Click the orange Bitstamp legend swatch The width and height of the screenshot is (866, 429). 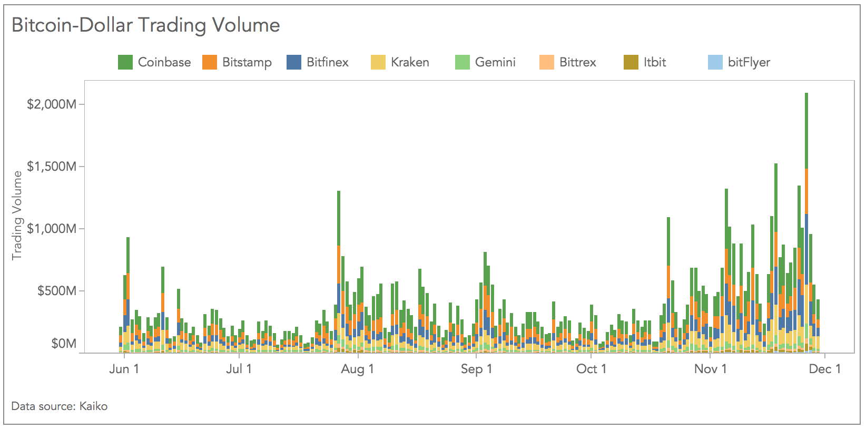(210, 62)
